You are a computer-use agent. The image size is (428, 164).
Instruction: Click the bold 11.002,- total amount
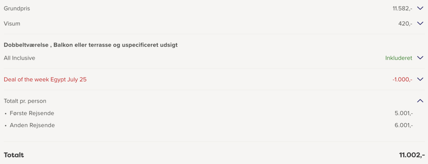click(x=412, y=155)
